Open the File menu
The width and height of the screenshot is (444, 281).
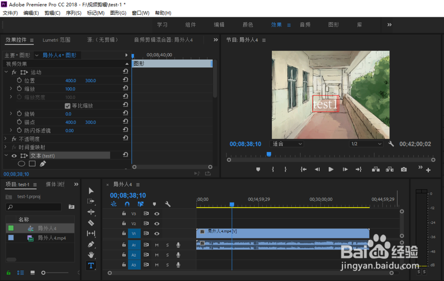(10, 13)
